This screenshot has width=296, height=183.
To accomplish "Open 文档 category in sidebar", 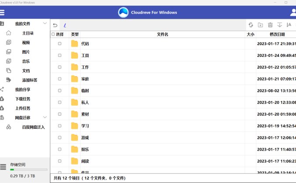I will click(x=26, y=71).
